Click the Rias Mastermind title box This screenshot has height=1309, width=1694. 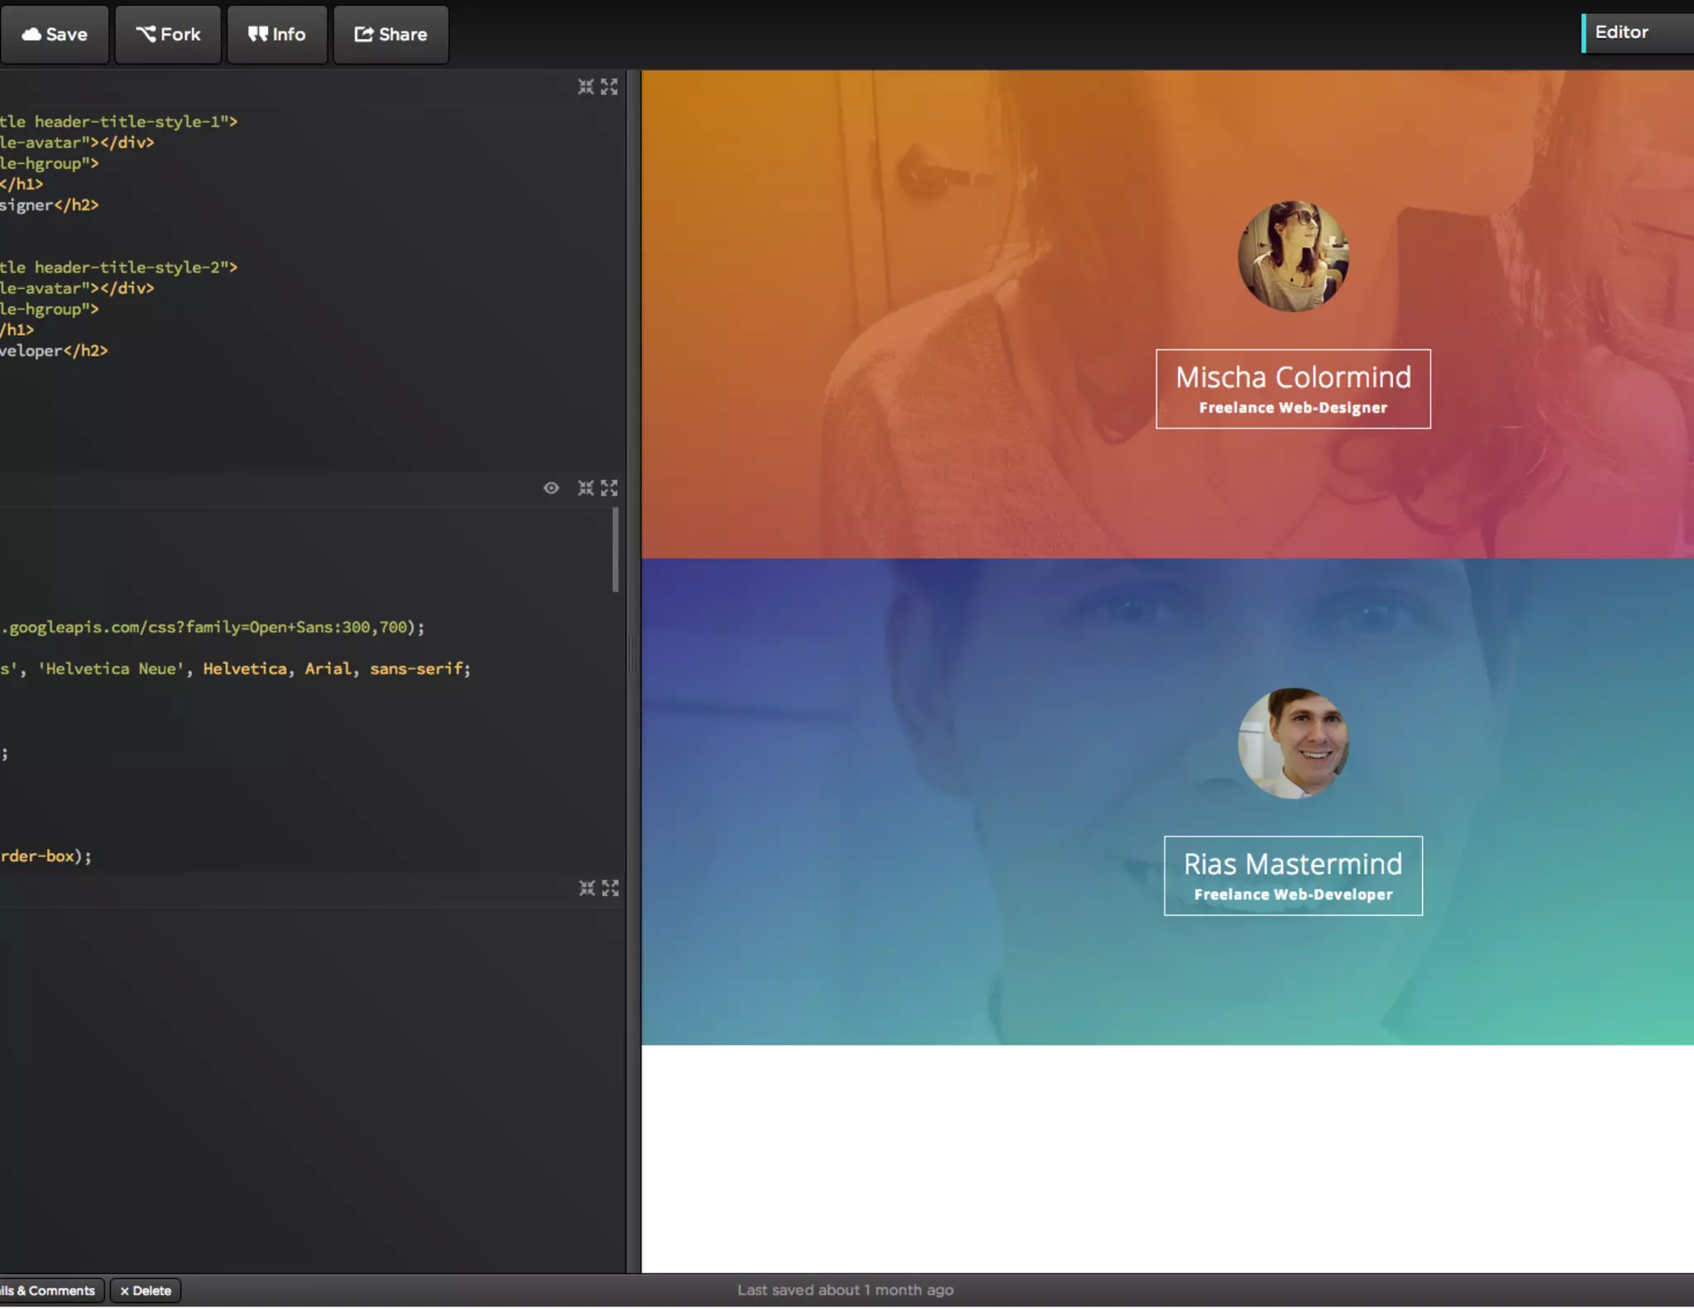click(1293, 875)
